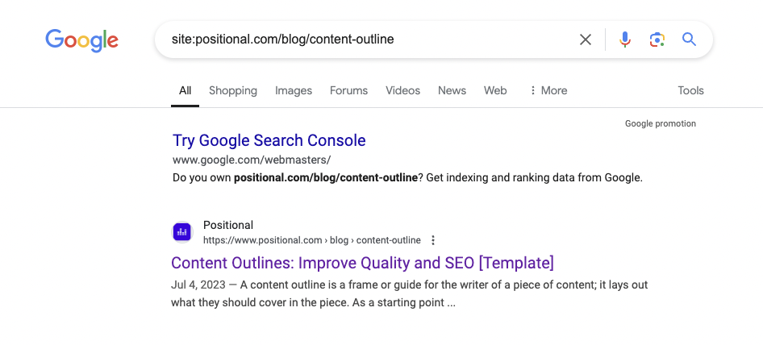Switch to the Shopping tab
Image resolution: width=763 pixels, height=345 pixels.
(233, 90)
